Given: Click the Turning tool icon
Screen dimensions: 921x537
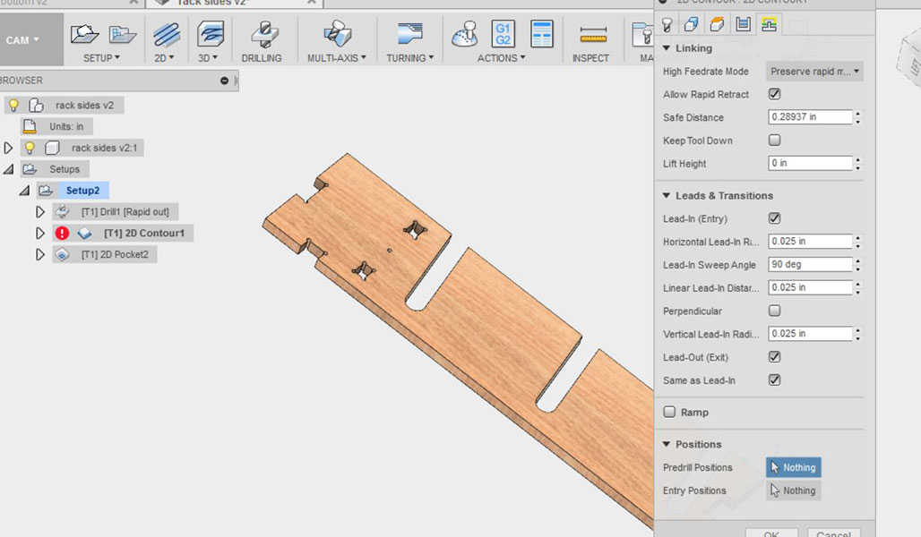Looking at the screenshot, I should point(409,34).
